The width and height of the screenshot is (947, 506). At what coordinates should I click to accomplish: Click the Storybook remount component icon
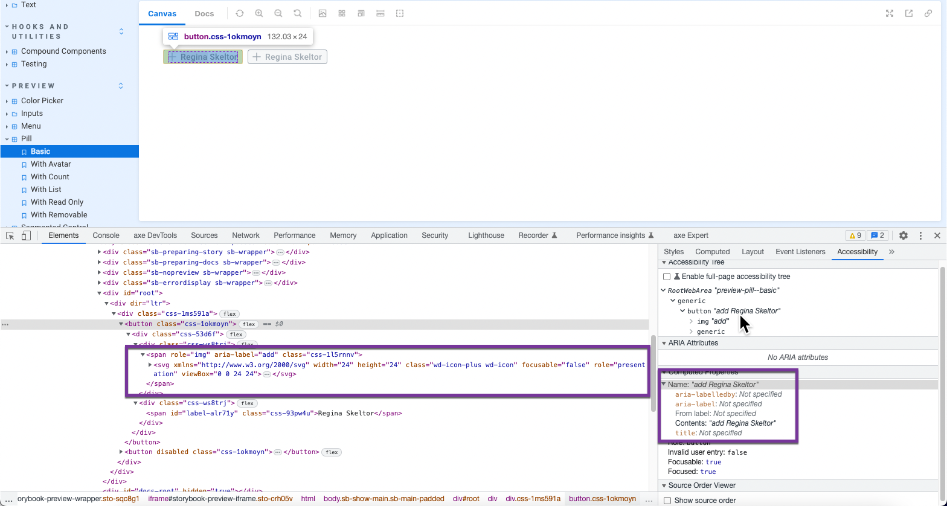240,13
